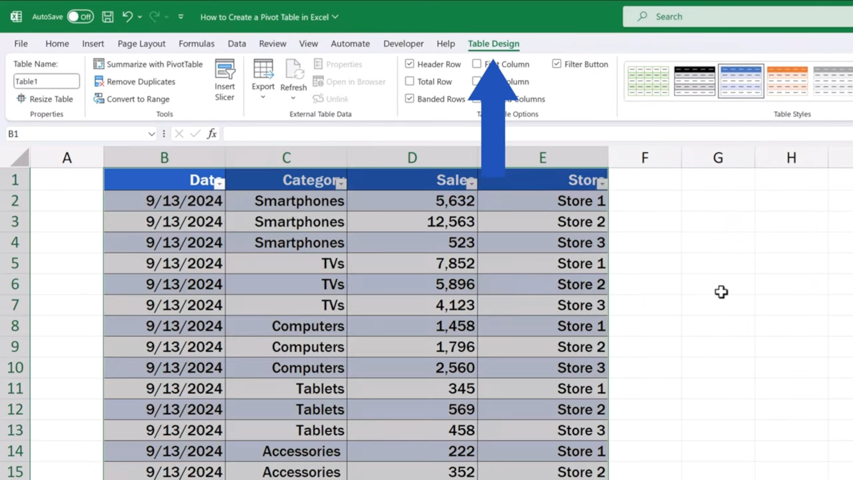The height and width of the screenshot is (480, 853).
Task: Open the Undo history dropdown
Action: click(x=139, y=16)
